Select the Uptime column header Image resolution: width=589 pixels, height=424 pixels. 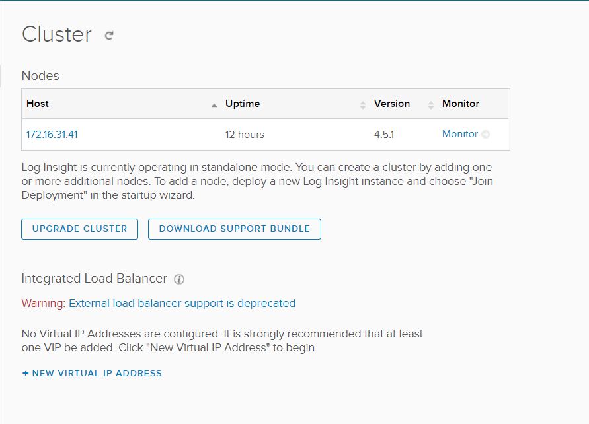(x=243, y=104)
